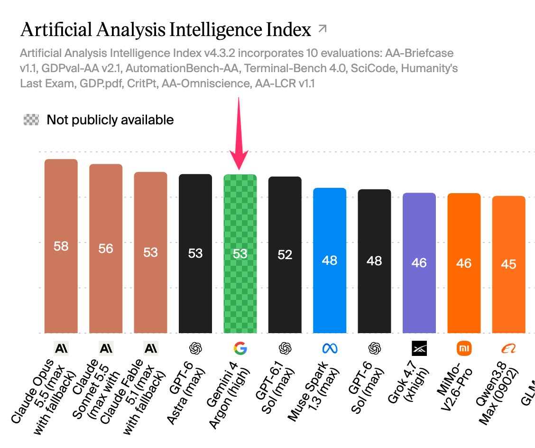This screenshot has height=448, width=535.
Task: Click the OpenAI logo under GPT-6.1 Sol
Action: coord(285,348)
